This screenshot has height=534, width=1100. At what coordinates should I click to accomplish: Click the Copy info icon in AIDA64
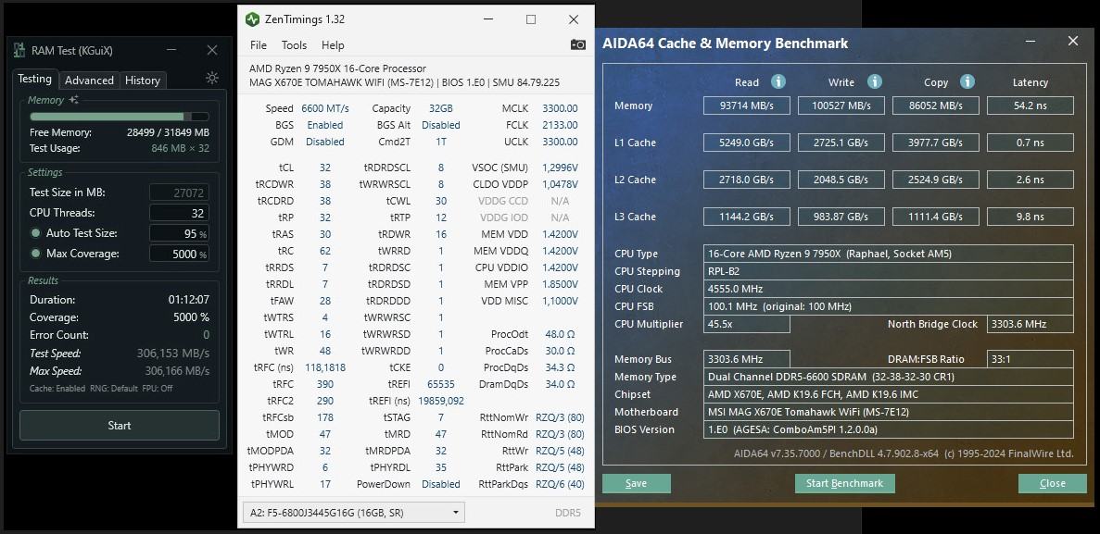(967, 81)
